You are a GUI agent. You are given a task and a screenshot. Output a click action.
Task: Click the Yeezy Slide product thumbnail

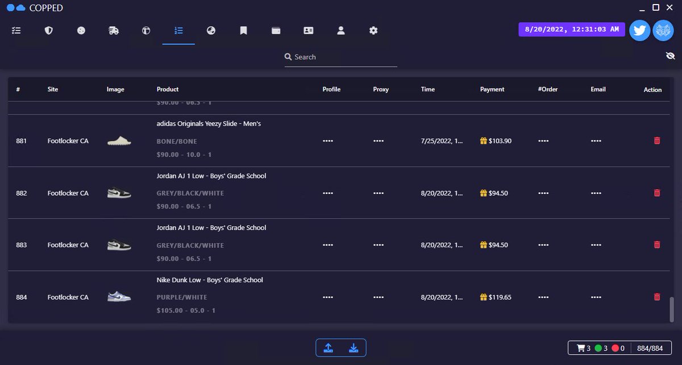pos(119,140)
